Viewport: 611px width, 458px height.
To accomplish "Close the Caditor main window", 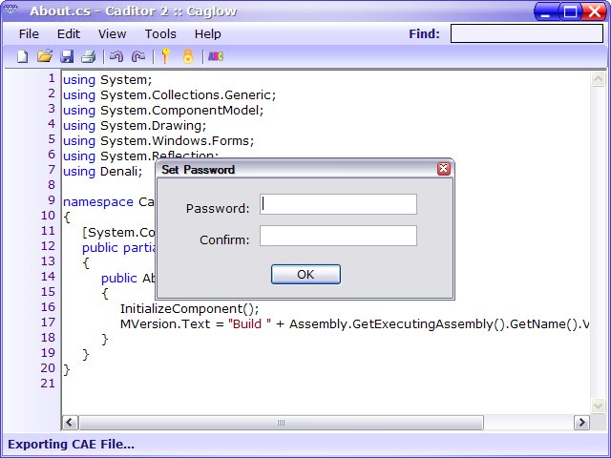I will click(595, 11).
